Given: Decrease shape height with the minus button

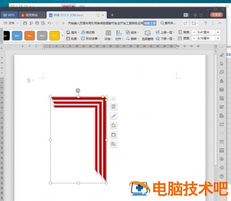Looking at the screenshot, I should pyautogui.click(x=194, y=32).
